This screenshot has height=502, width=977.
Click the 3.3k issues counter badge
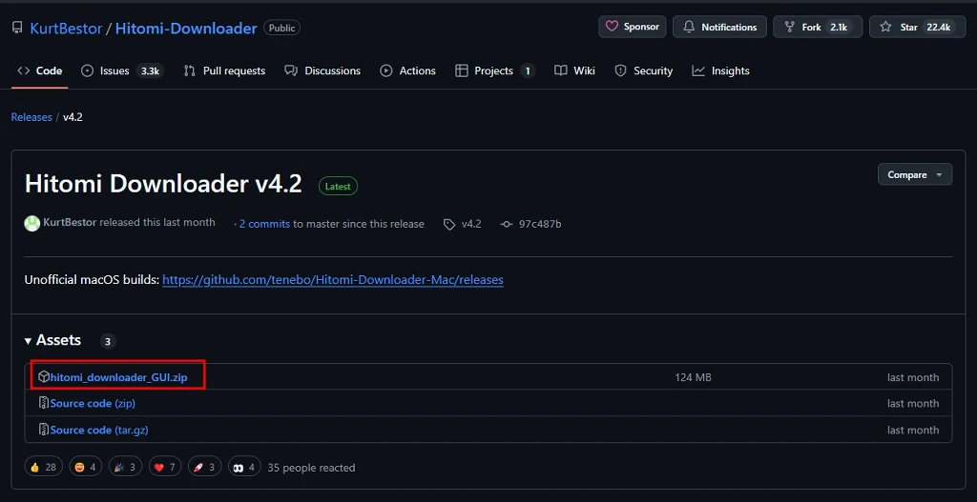(x=150, y=70)
